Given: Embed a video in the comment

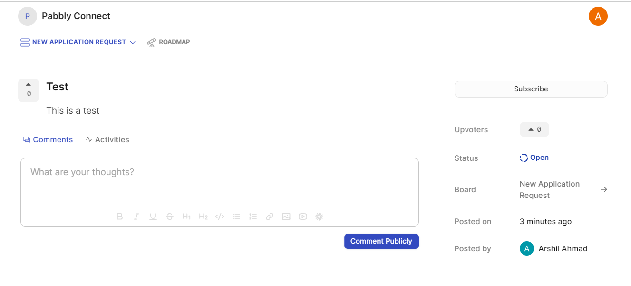Looking at the screenshot, I should click(303, 217).
